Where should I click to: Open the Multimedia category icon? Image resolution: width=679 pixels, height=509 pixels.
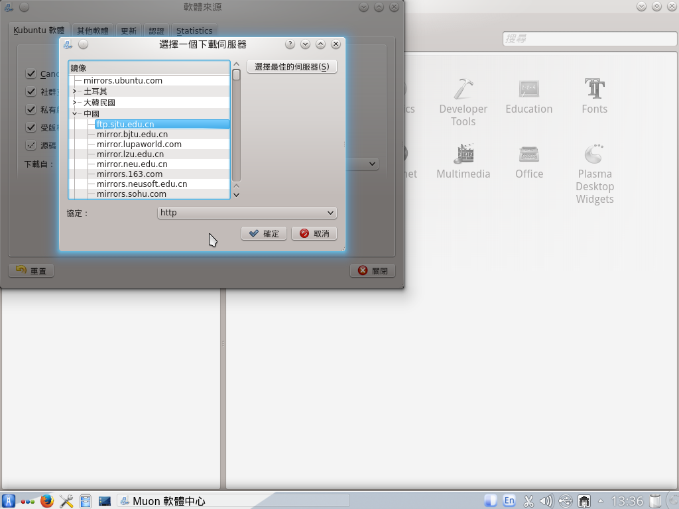point(463,154)
